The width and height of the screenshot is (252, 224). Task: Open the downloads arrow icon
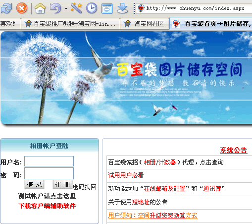coord(122,8)
